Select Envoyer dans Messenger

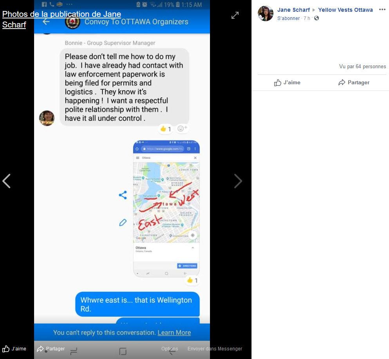[215, 348]
